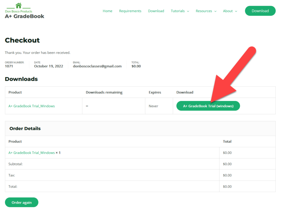Screen dimensions: 282x213
Task: Click the Tax amount $0.00
Action: click(x=227, y=175)
